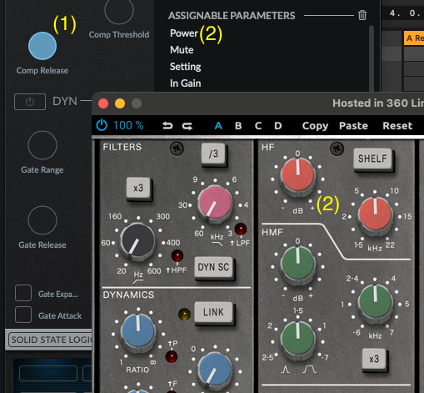Switch to preset slot B
This screenshot has width=424, height=393.
[238, 126]
